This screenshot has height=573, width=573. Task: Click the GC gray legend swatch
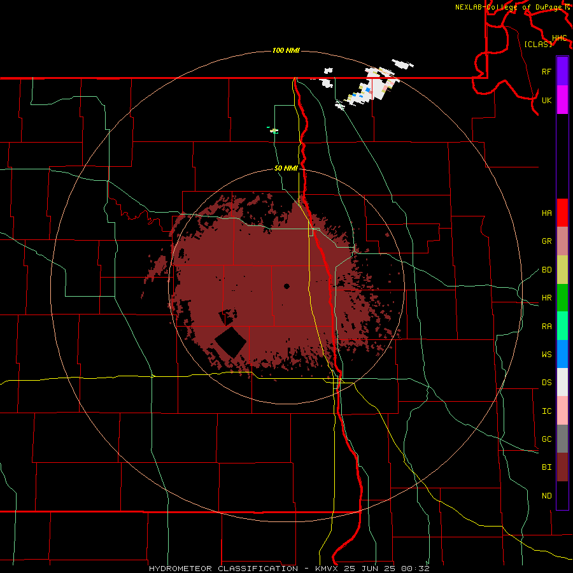(562, 439)
